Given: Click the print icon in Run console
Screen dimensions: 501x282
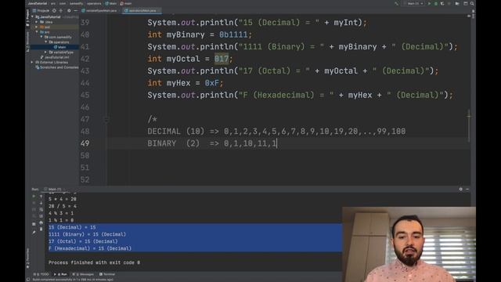Looking at the screenshot, I should (x=41, y=222).
